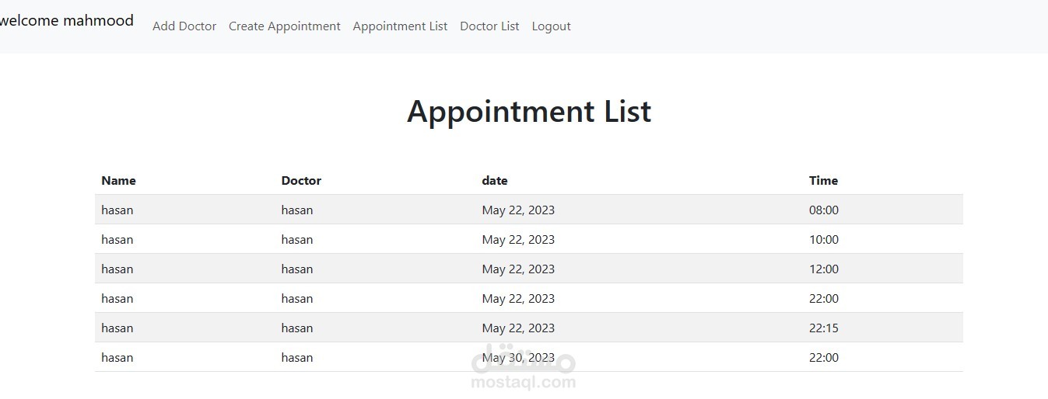This screenshot has height=399, width=1048.
Task: Select the doctor name in the 22:15 row
Action: click(297, 328)
